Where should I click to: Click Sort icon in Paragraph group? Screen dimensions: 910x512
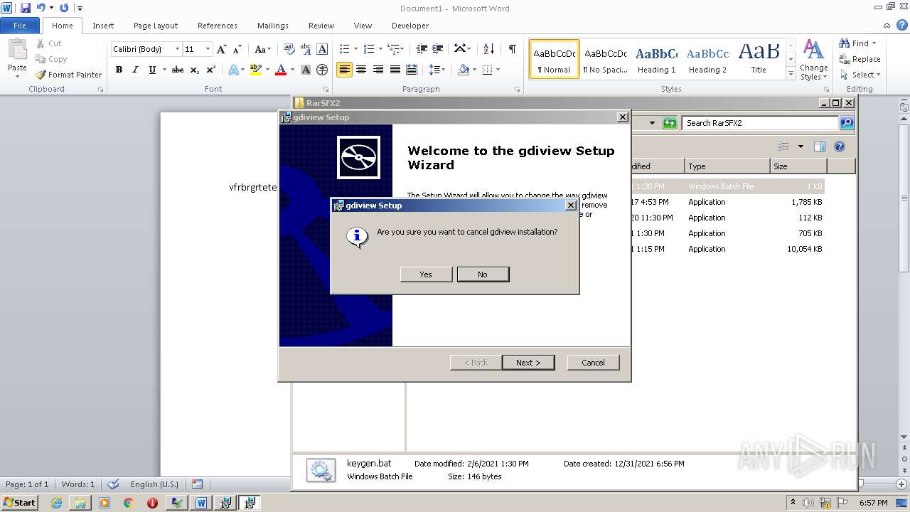(x=488, y=49)
